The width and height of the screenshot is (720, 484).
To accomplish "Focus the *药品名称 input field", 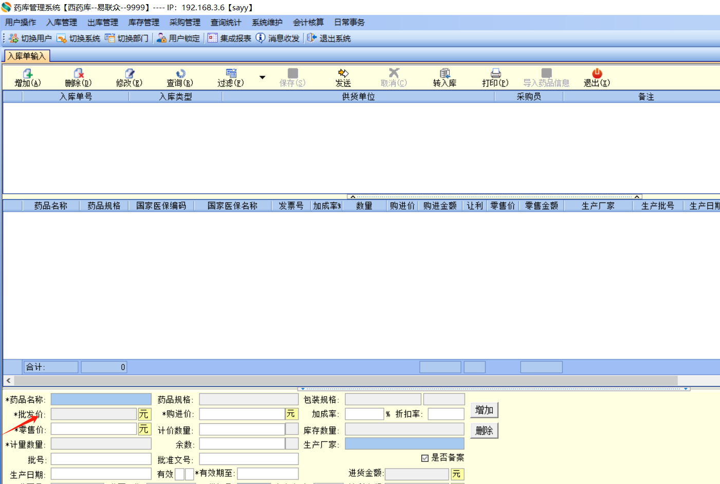I will [101, 399].
